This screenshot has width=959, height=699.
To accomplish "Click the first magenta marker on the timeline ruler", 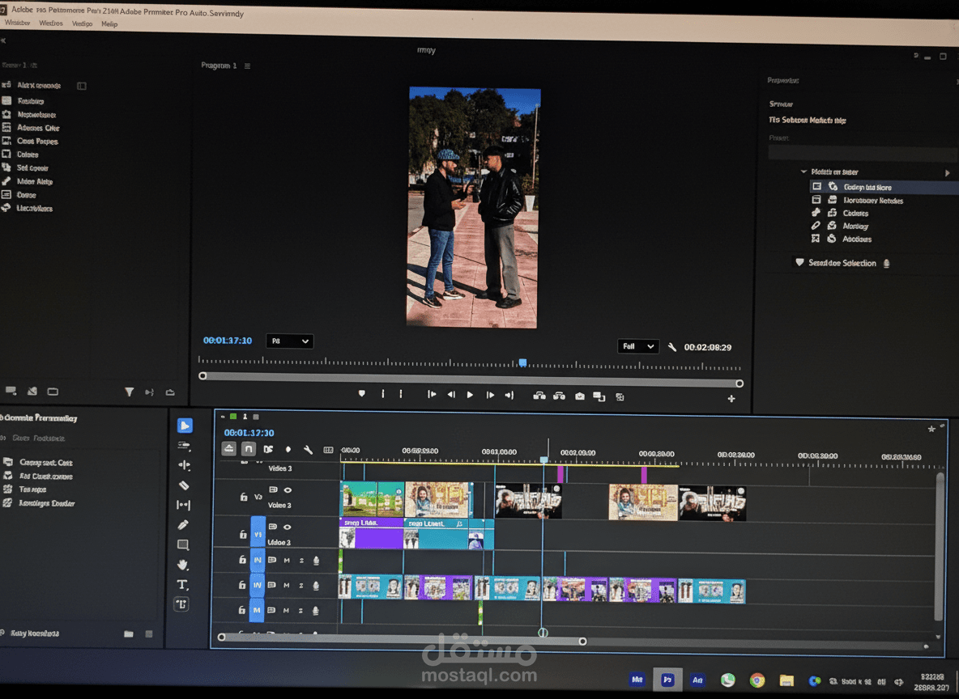I will click(x=560, y=474).
